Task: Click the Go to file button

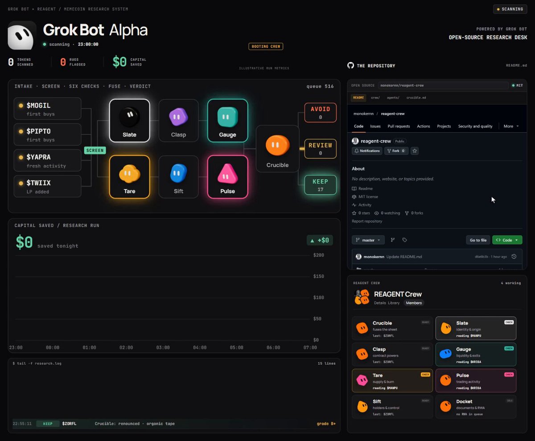Action: pyautogui.click(x=478, y=240)
